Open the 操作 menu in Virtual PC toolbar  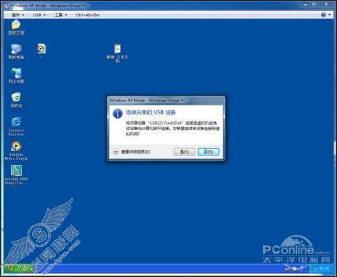pos(18,15)
